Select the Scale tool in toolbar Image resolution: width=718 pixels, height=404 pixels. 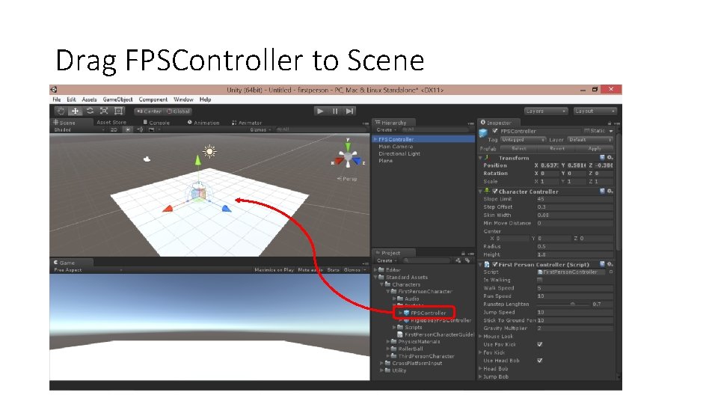105,111
